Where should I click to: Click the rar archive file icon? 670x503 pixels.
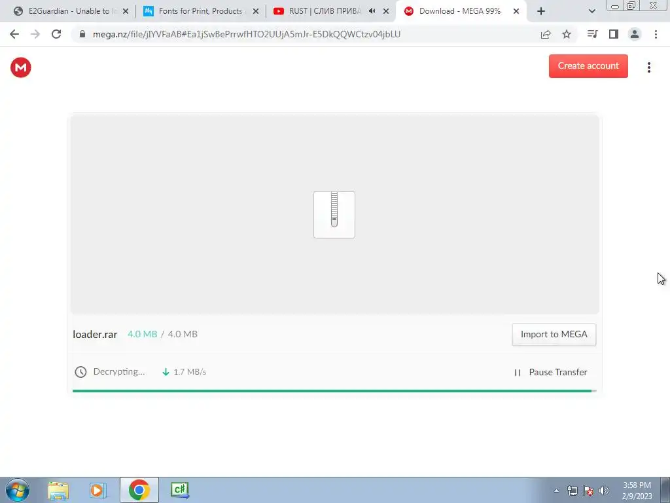click(334, 215)
